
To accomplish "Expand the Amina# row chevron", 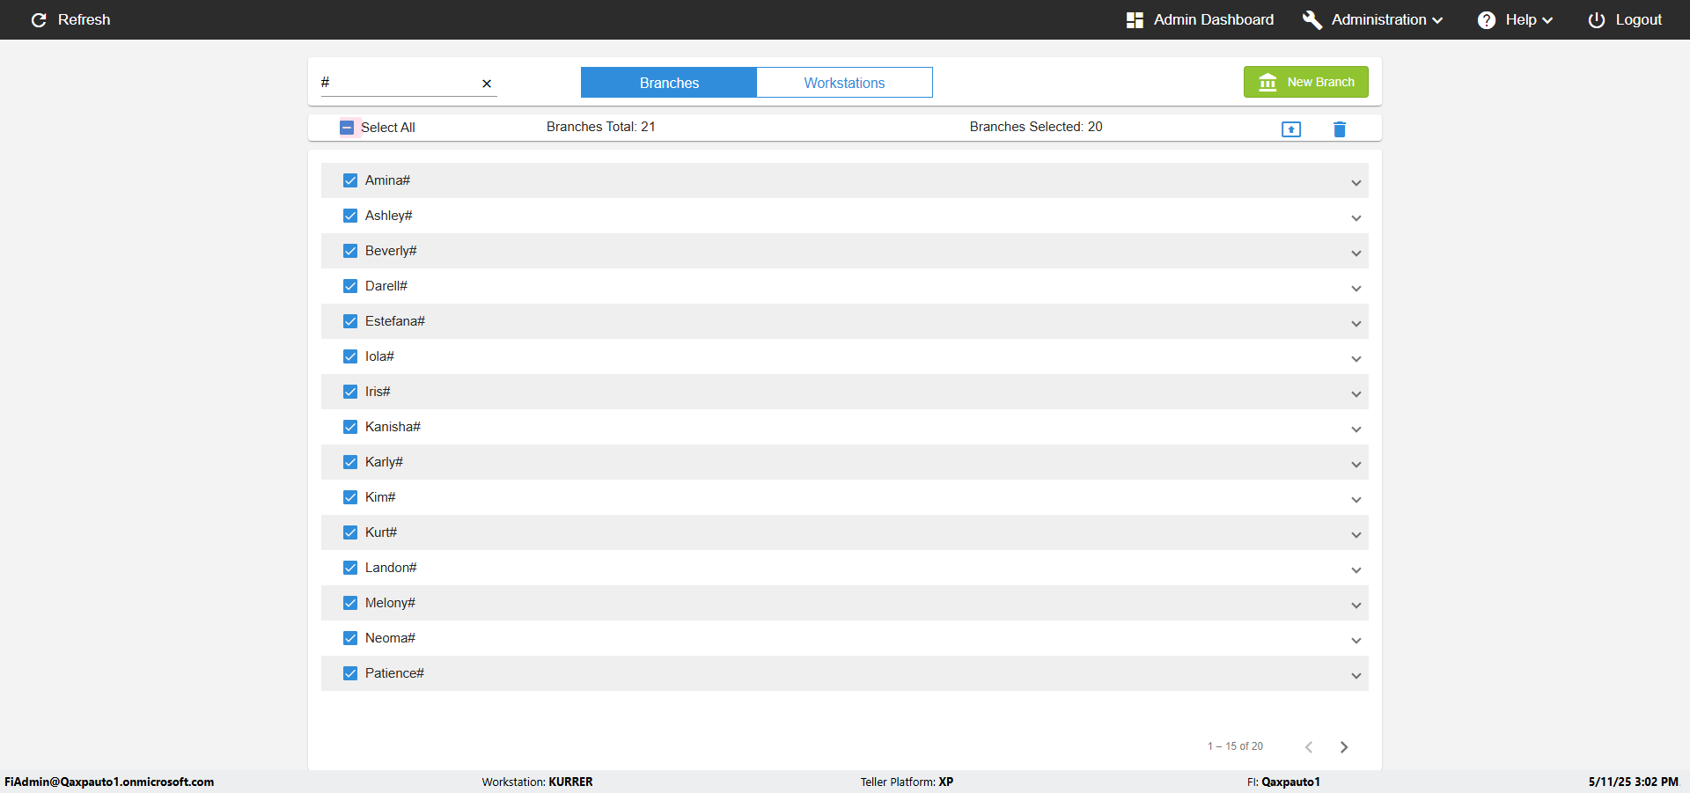I will click(1356, 183).
